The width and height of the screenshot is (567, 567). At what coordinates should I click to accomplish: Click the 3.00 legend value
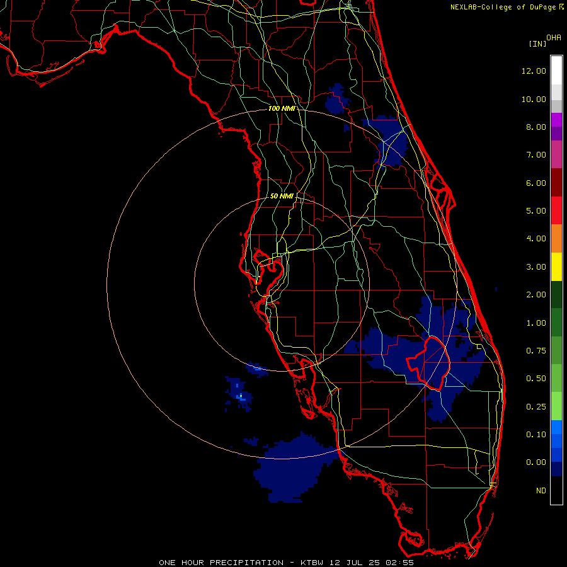(536, 267)
